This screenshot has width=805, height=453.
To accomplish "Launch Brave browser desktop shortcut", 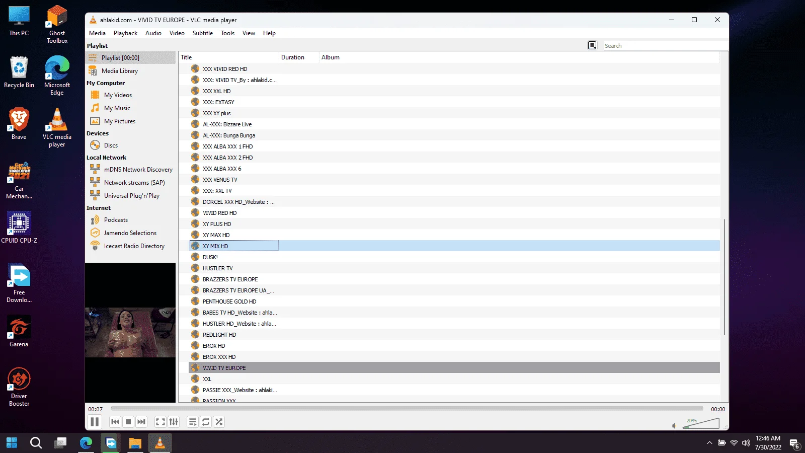I will pyautogui.click(x=19, y=124).
